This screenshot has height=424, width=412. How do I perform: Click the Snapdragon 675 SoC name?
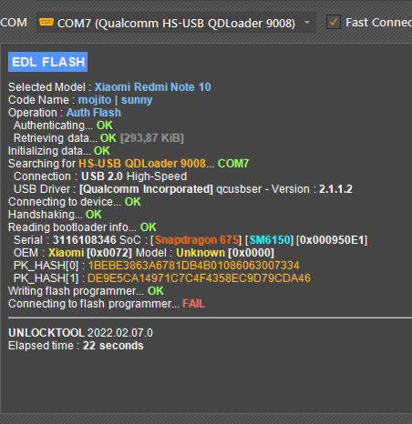[197, 240]
